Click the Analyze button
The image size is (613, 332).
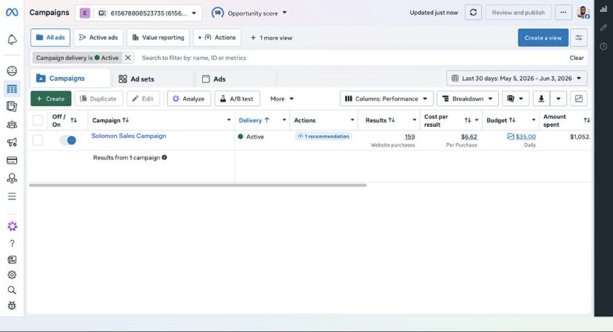(189, 99)
